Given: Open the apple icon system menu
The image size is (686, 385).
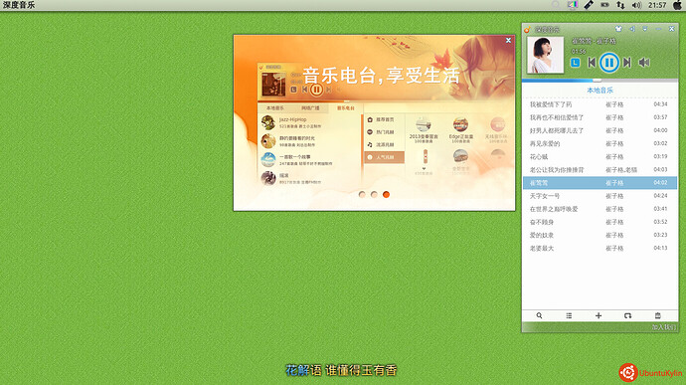Looking at the screenshot, I should 677,5.
